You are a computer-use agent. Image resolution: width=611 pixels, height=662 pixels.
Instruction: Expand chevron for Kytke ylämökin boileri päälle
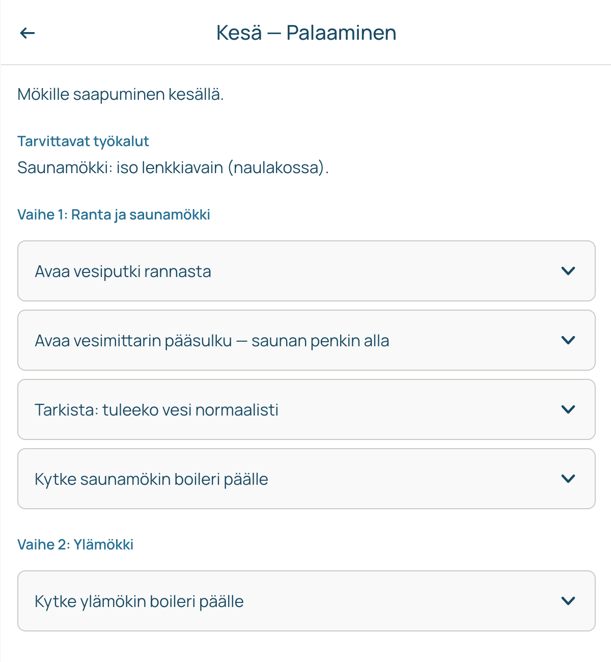coord(568,601)
